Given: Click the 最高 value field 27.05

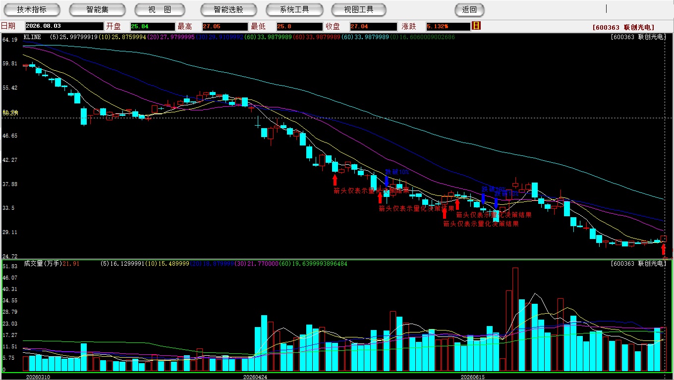Looking at the screenshot, I should pos(225,26).
